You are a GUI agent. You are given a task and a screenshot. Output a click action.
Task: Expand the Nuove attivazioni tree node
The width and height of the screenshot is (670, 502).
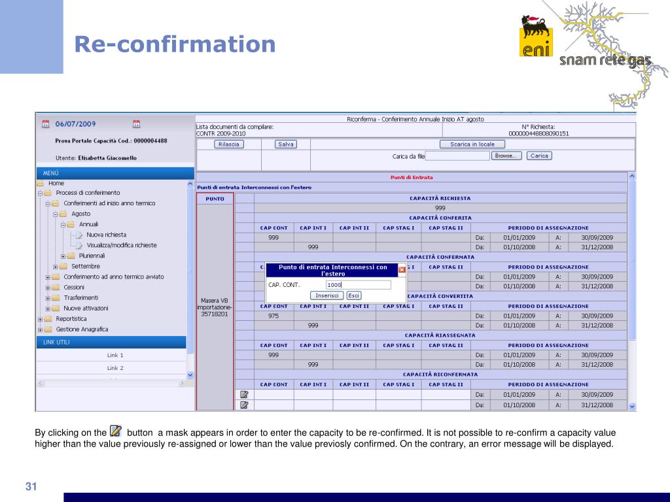click(48, 309)
